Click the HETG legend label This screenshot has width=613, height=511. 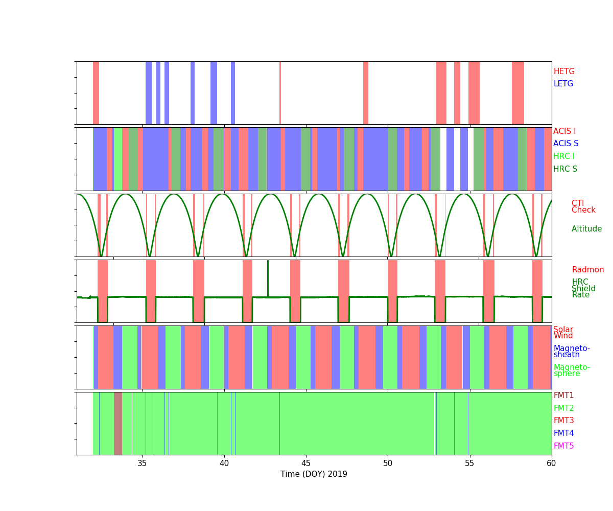tap(564, 72)
